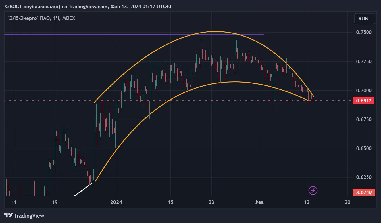Image resolution: width=381 pixels, height=223 pixels.
Task: Click the 0.6750 price axis label
Action: (364, 119)
